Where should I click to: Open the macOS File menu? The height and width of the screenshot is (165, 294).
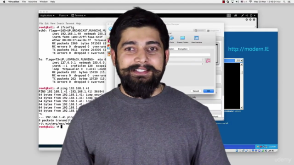(x=24, y=2)
